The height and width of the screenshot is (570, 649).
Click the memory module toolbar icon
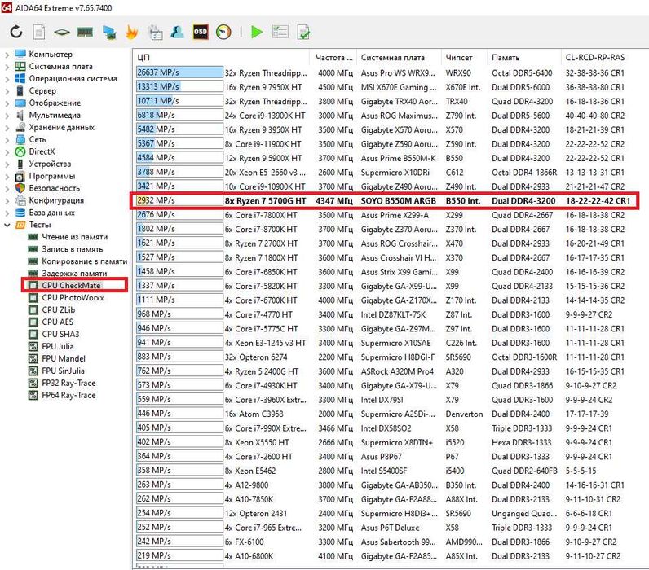tap(85, 32)
